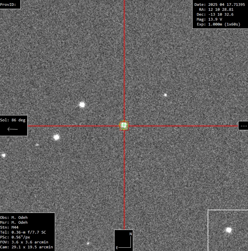Click the Dec value -13 10 32.6

tap(220, 15)
